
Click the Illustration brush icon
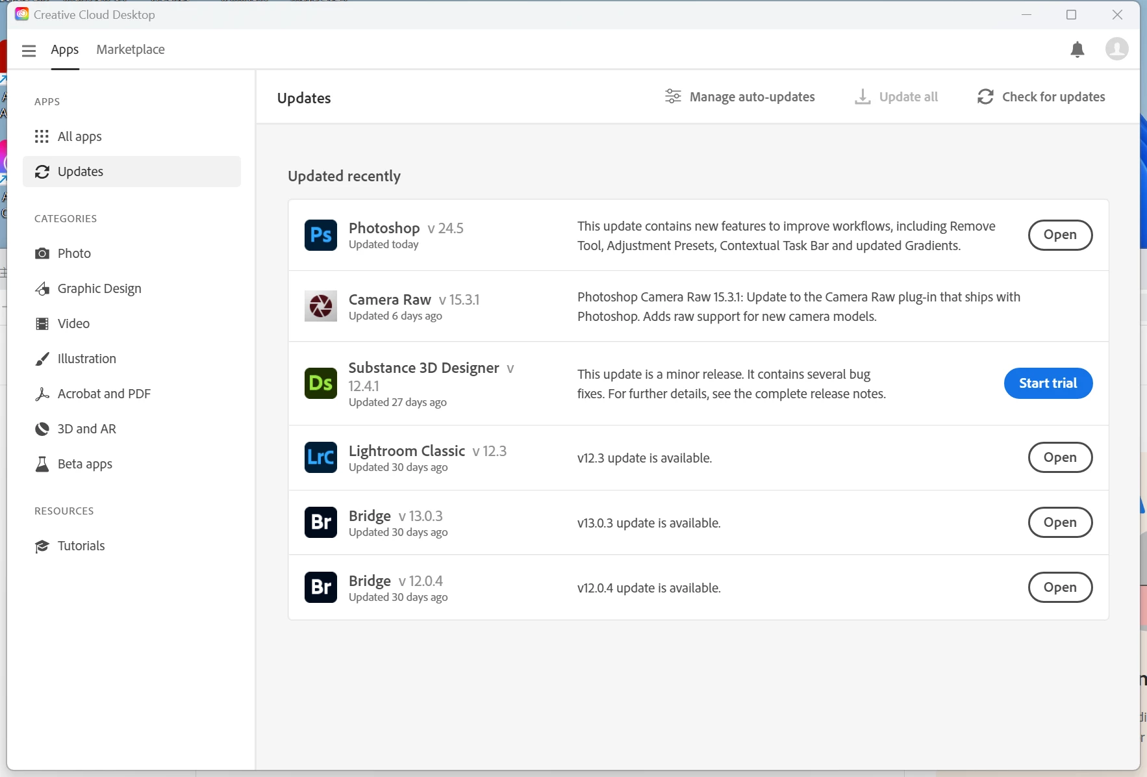(42, 359)
